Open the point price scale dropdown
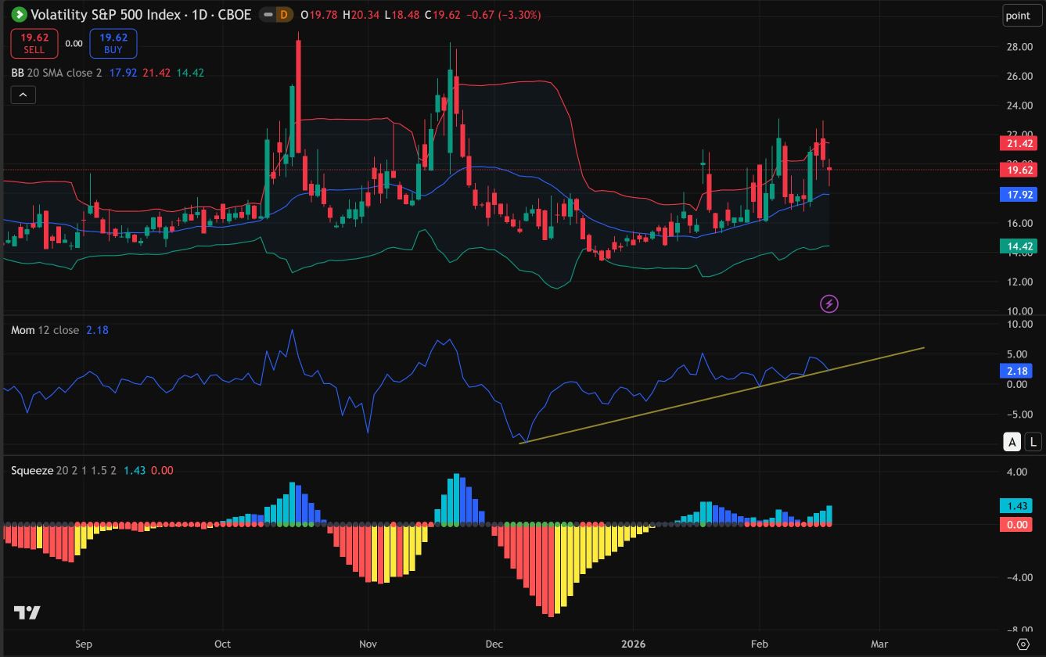The height and width of the screenshot is (657, 1046). point(1018,15)
